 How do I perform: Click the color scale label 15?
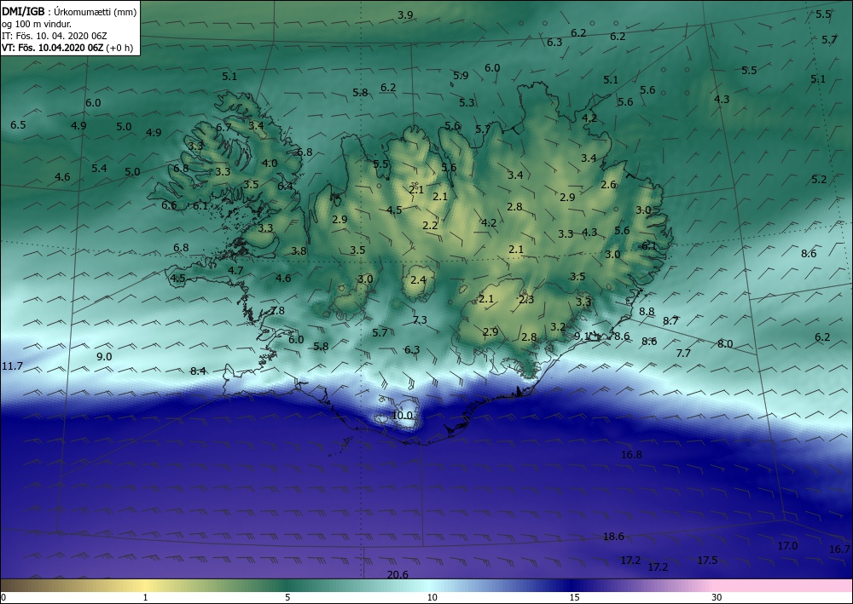tap(574, 597)
